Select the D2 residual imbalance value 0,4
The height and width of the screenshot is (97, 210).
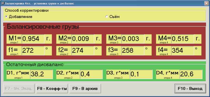click(91, 74)
